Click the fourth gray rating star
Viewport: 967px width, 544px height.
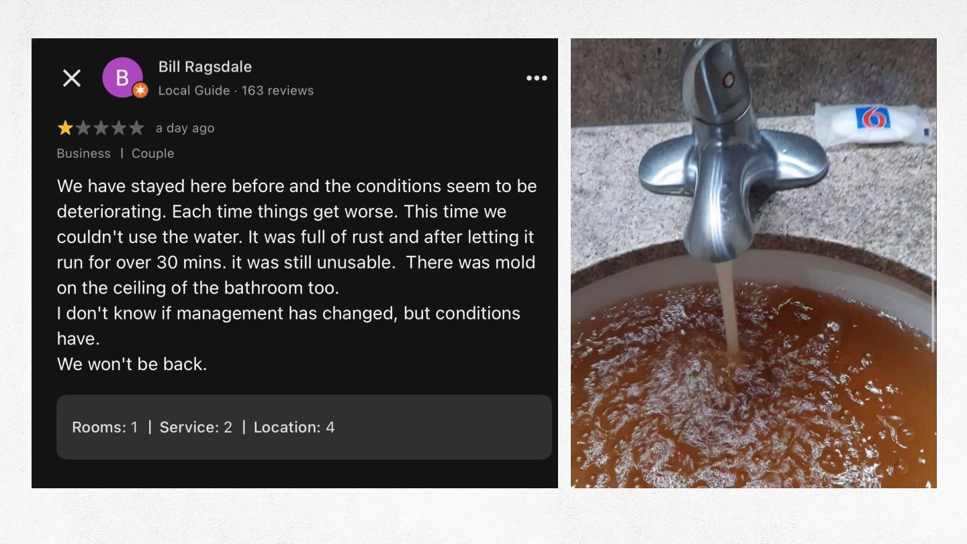tap(118, 128)
